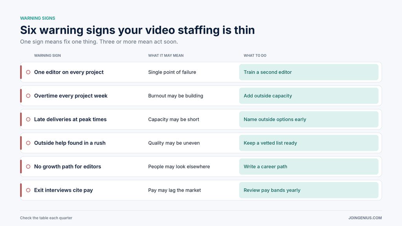
Task: Select the 'Keep a vetted list ready' action box
Action: pos(309,143)
